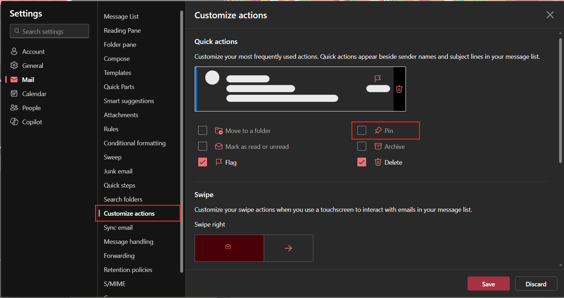Click the Customize actions pane scrollbar
Screen dimensions: 564x298
click(560, 101)
